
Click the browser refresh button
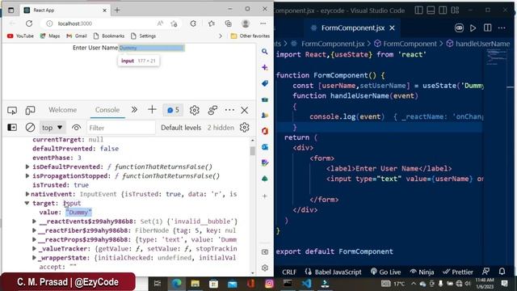pos(29,23)
